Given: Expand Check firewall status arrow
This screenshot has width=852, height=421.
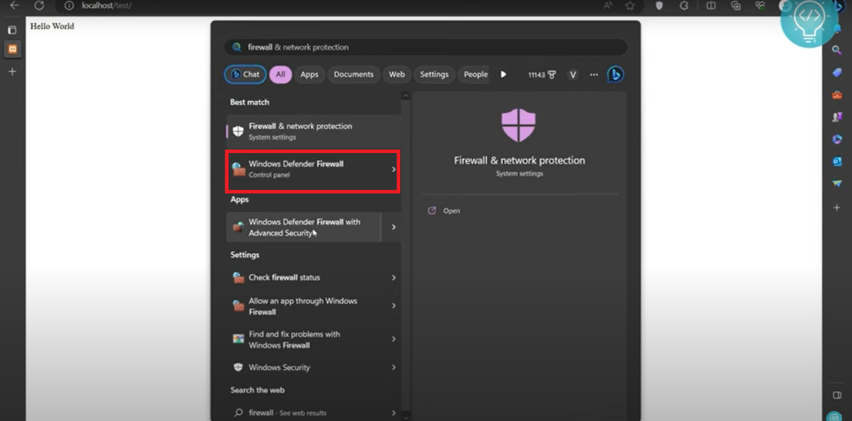Looking at the screenshot, I should (x=393, y=278).
